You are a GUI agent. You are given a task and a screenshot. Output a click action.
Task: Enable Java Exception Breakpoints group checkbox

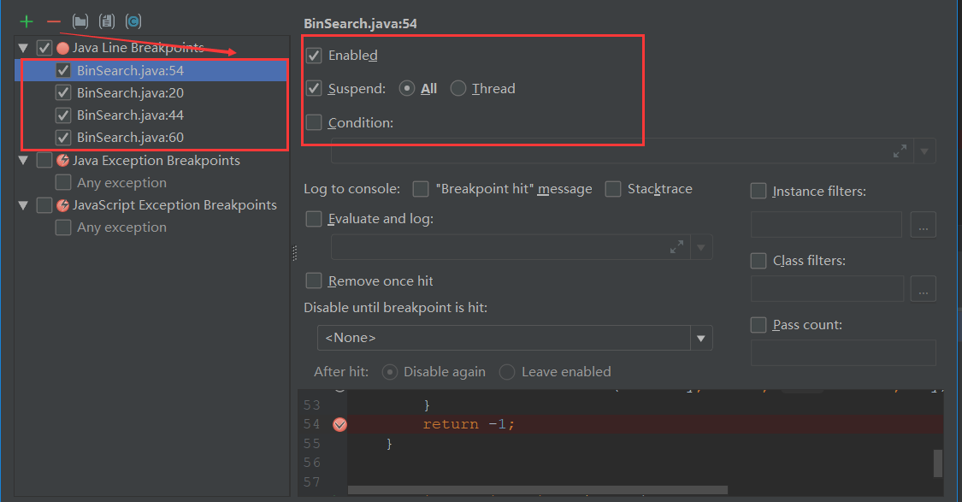tap(44, 160)
